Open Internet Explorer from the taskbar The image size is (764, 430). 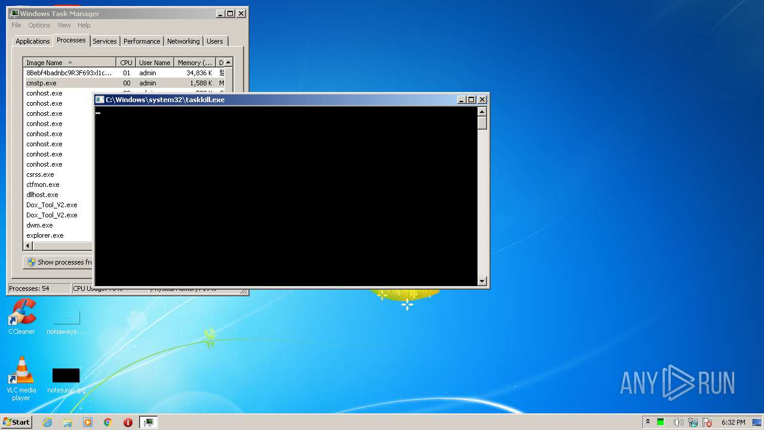click(x=48, y=422)
